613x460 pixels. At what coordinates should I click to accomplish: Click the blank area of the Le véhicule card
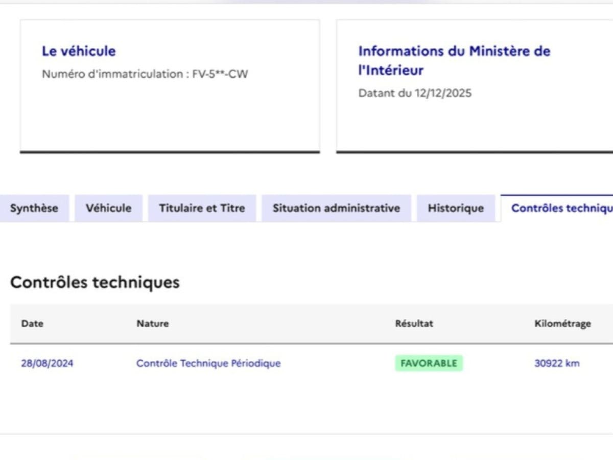(x=170, y=120)
